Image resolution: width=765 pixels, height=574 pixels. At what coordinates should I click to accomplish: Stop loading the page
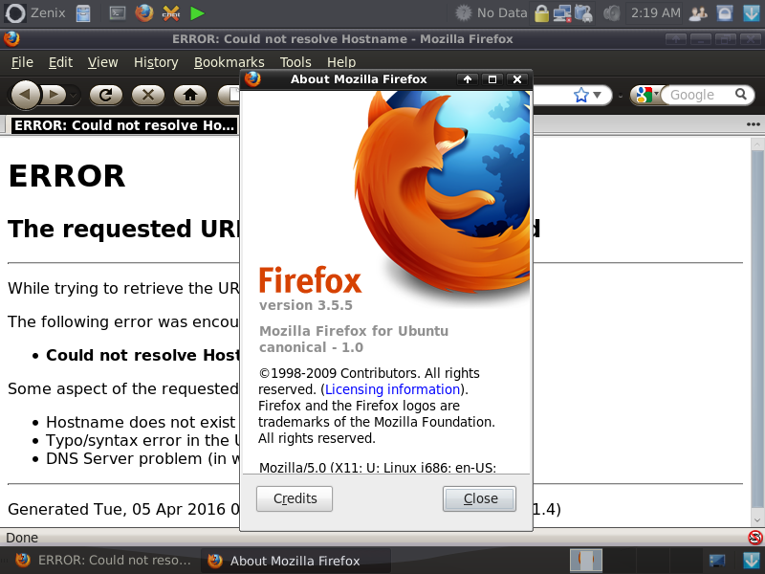click(x=148, y=95)
